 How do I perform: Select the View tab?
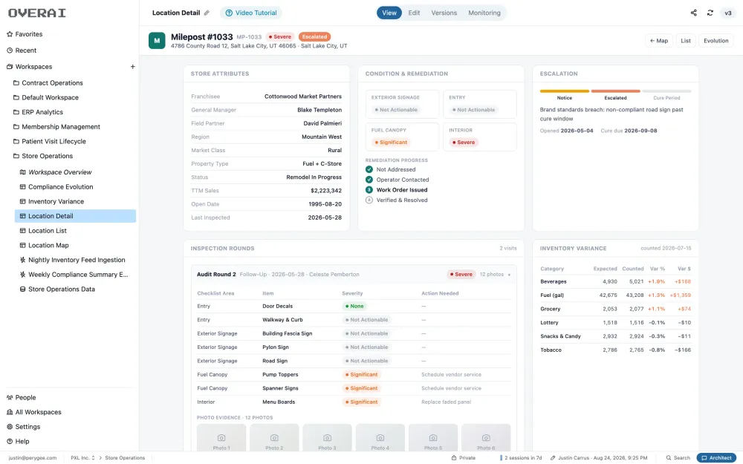click(x=389, y=13)
